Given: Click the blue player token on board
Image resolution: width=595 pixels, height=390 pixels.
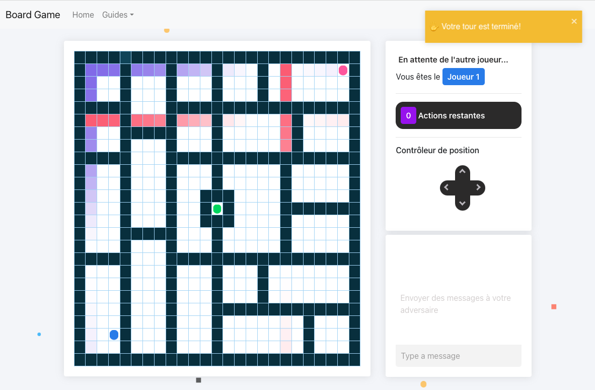Looking at the screenshot, I should pos(114,335).
